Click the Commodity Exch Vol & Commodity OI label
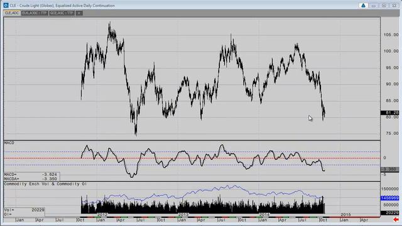This screenshot has height=226, width=402. coord(45,184)
